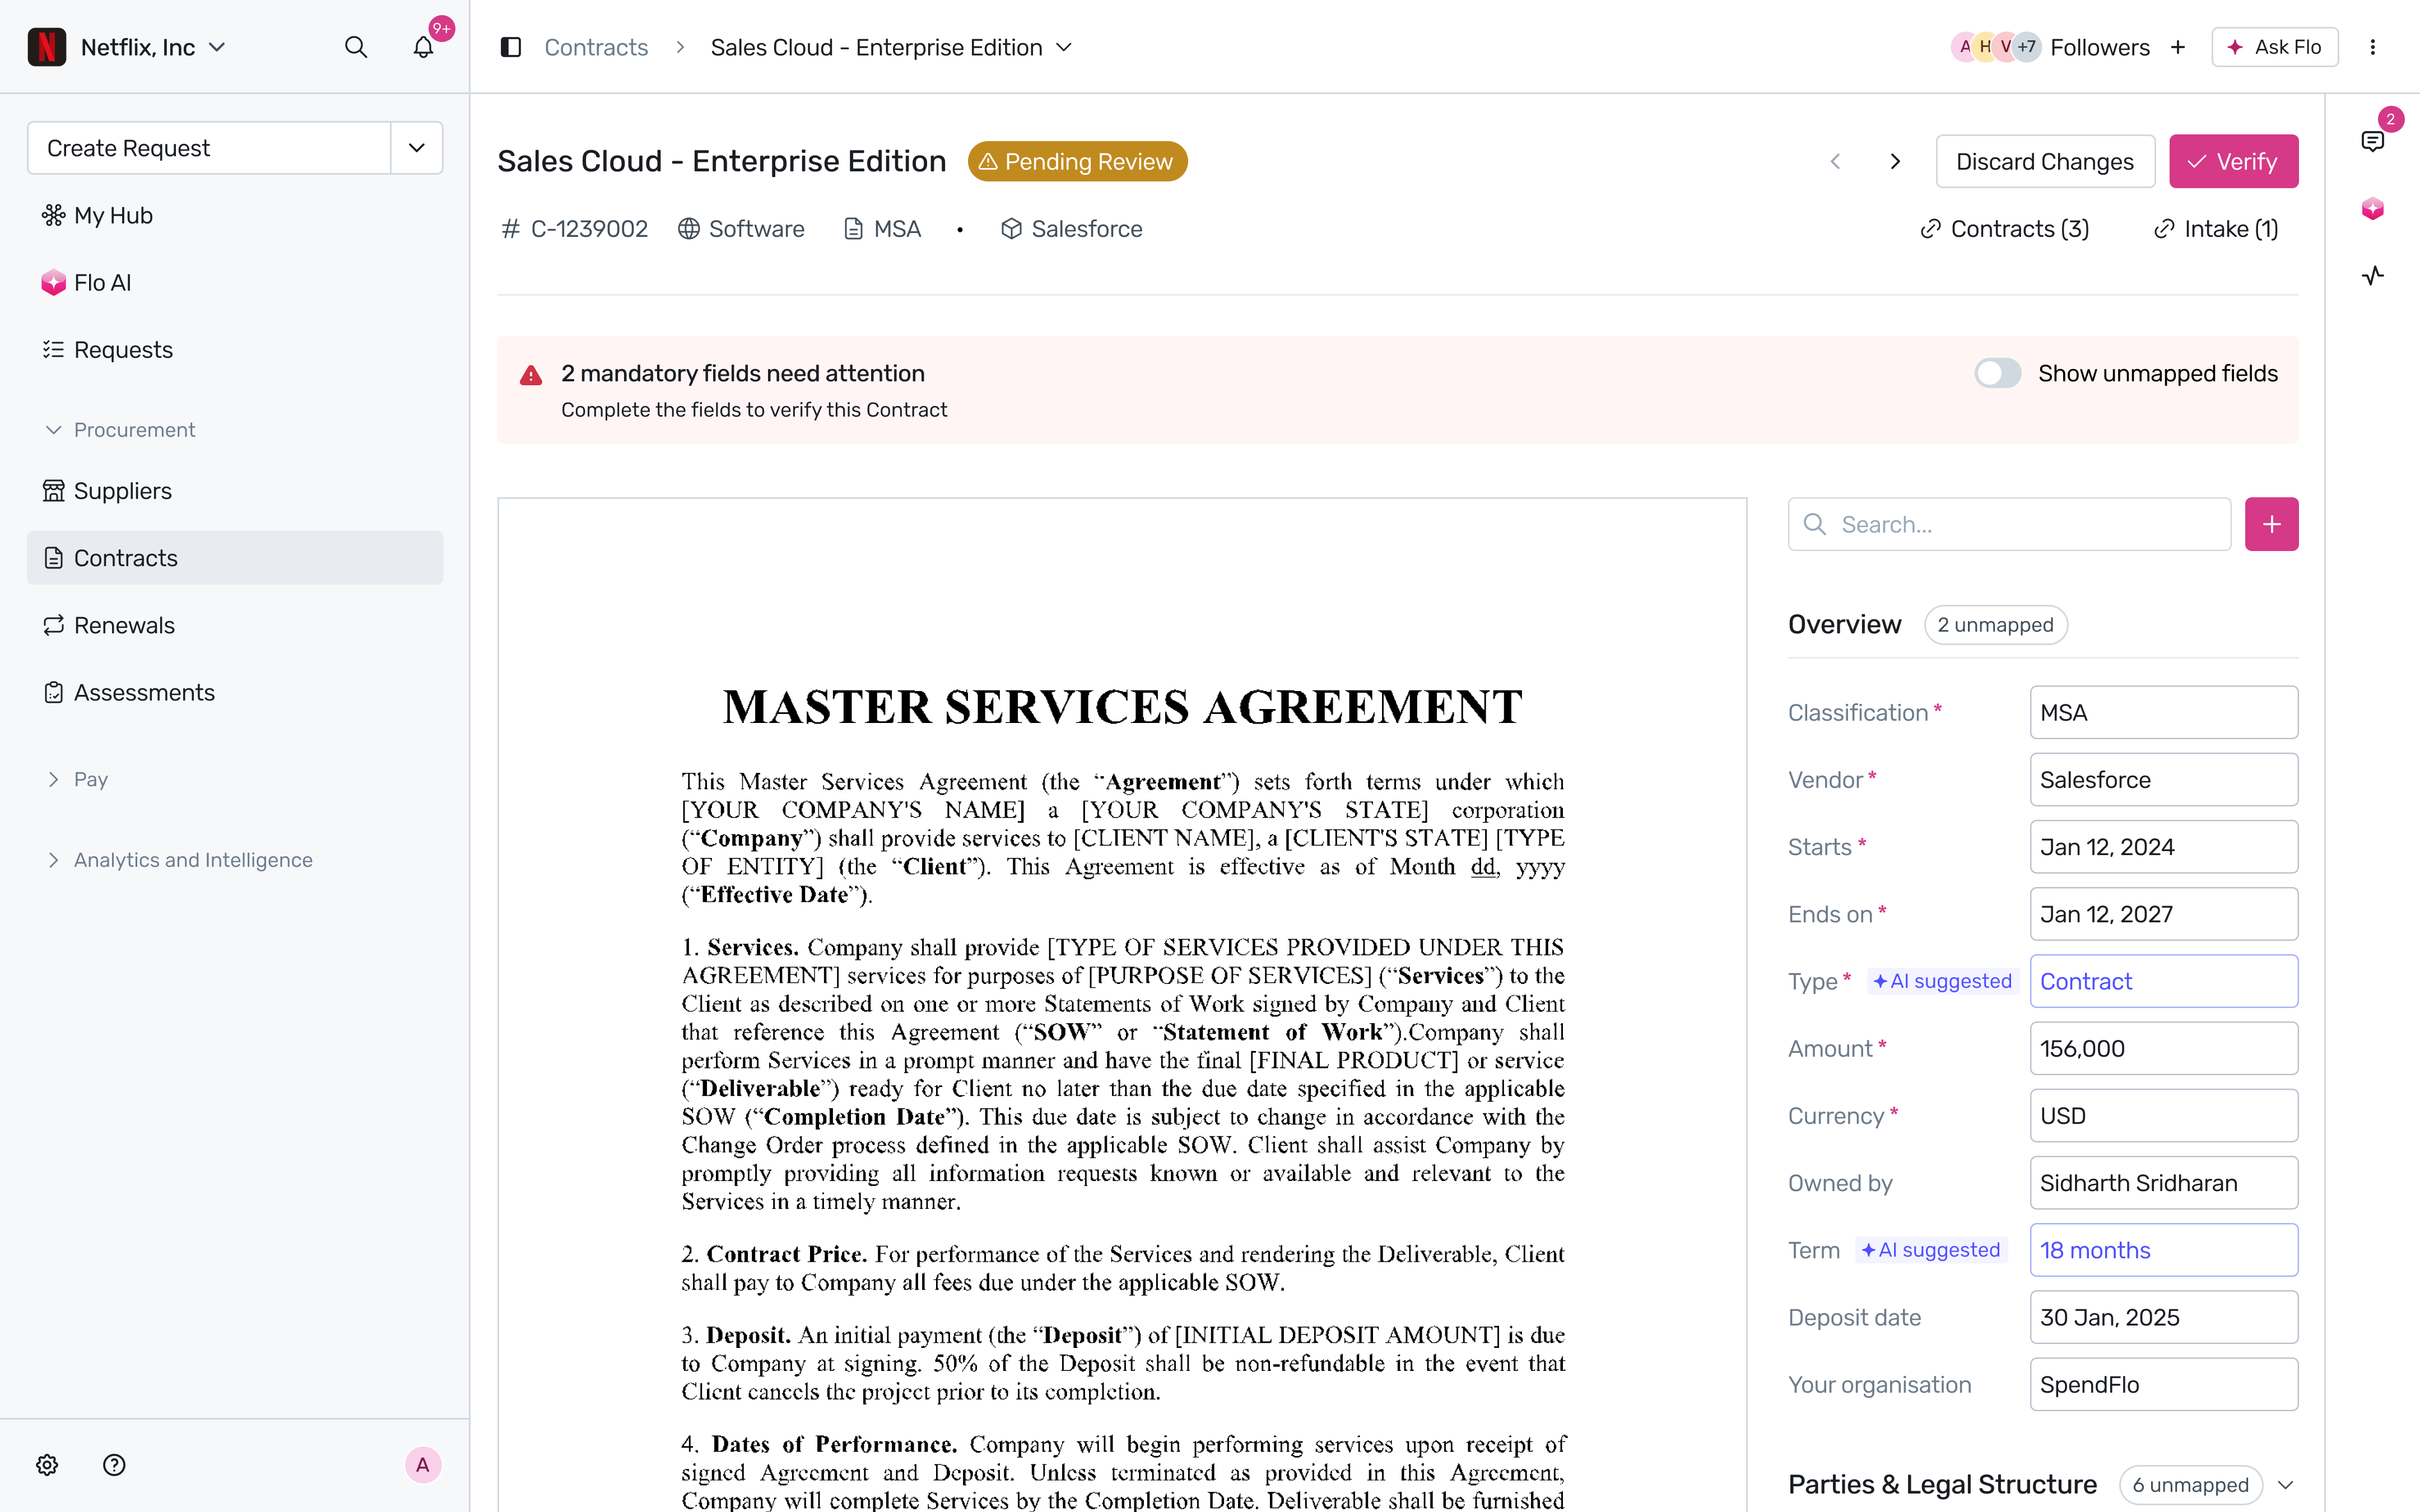Open Requests in the sidebar
This screenshot has width=2420, height=1512.
pos(235,349)
